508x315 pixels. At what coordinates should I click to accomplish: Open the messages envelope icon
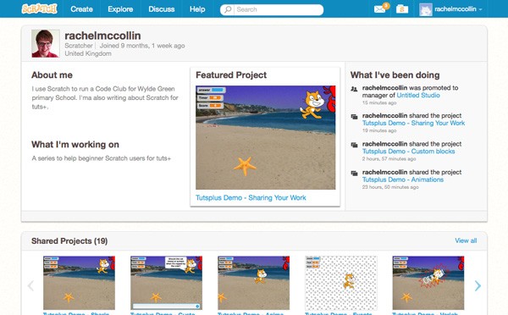pyautogui.click(x=379, y=9)
